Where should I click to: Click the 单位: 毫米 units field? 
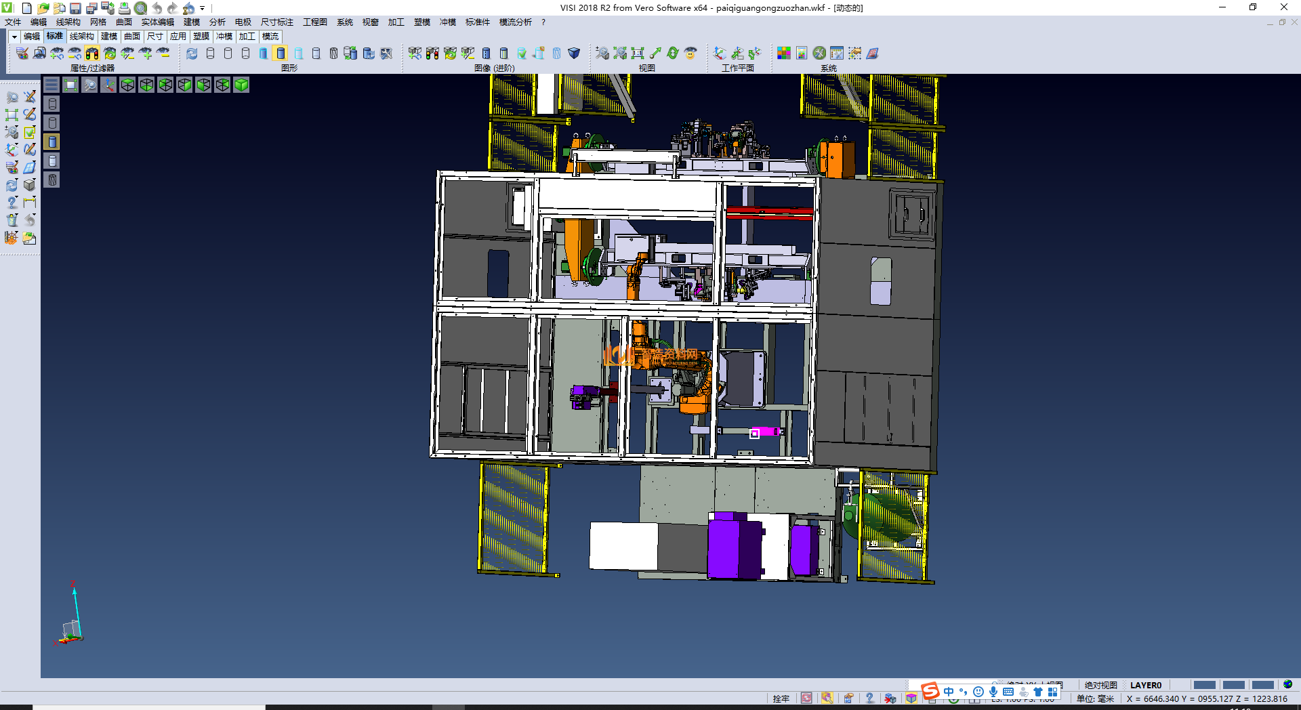[1095, 698]
